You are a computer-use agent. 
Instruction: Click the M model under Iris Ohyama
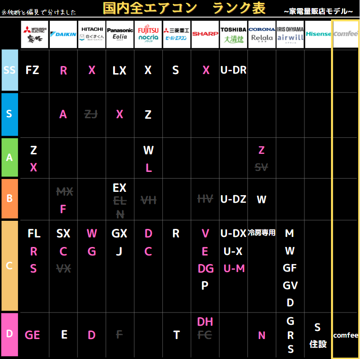click(x=290, y=233)
